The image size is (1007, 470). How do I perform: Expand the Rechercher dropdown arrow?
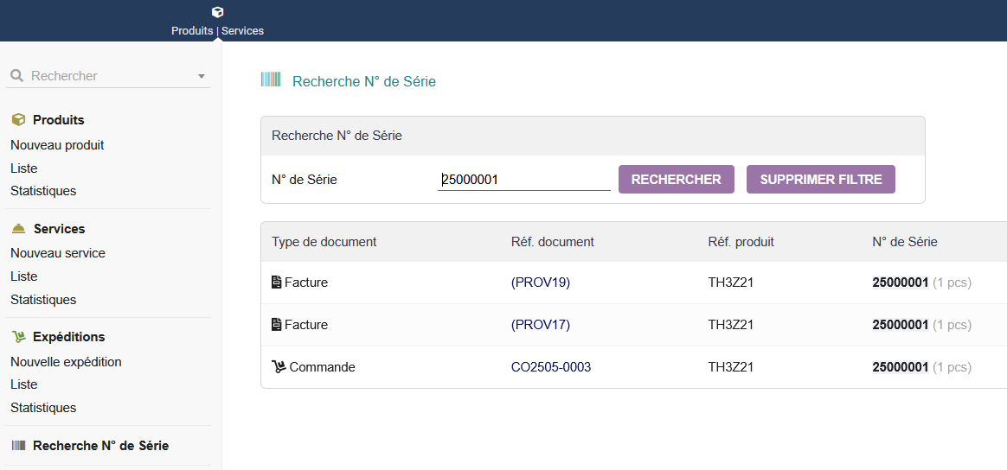[202, 76]
